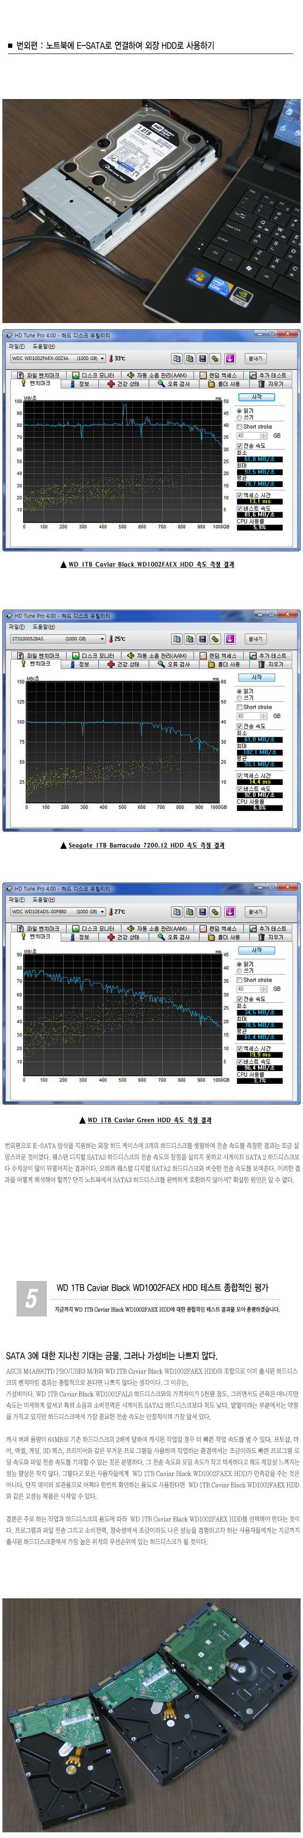The height and width of the screenshot is (1838, 303).
Task: Copy screenshot icon in WD1002FAEX window
Action: pos(190,358)
